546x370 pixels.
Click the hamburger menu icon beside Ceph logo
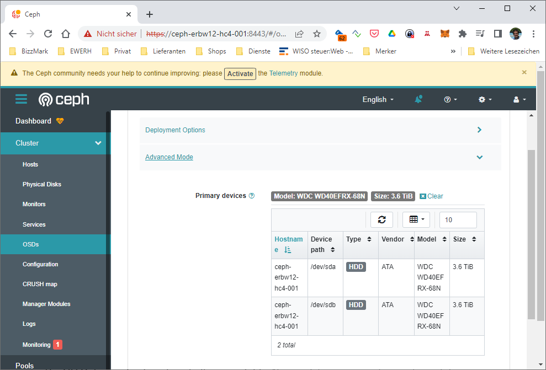21,99
